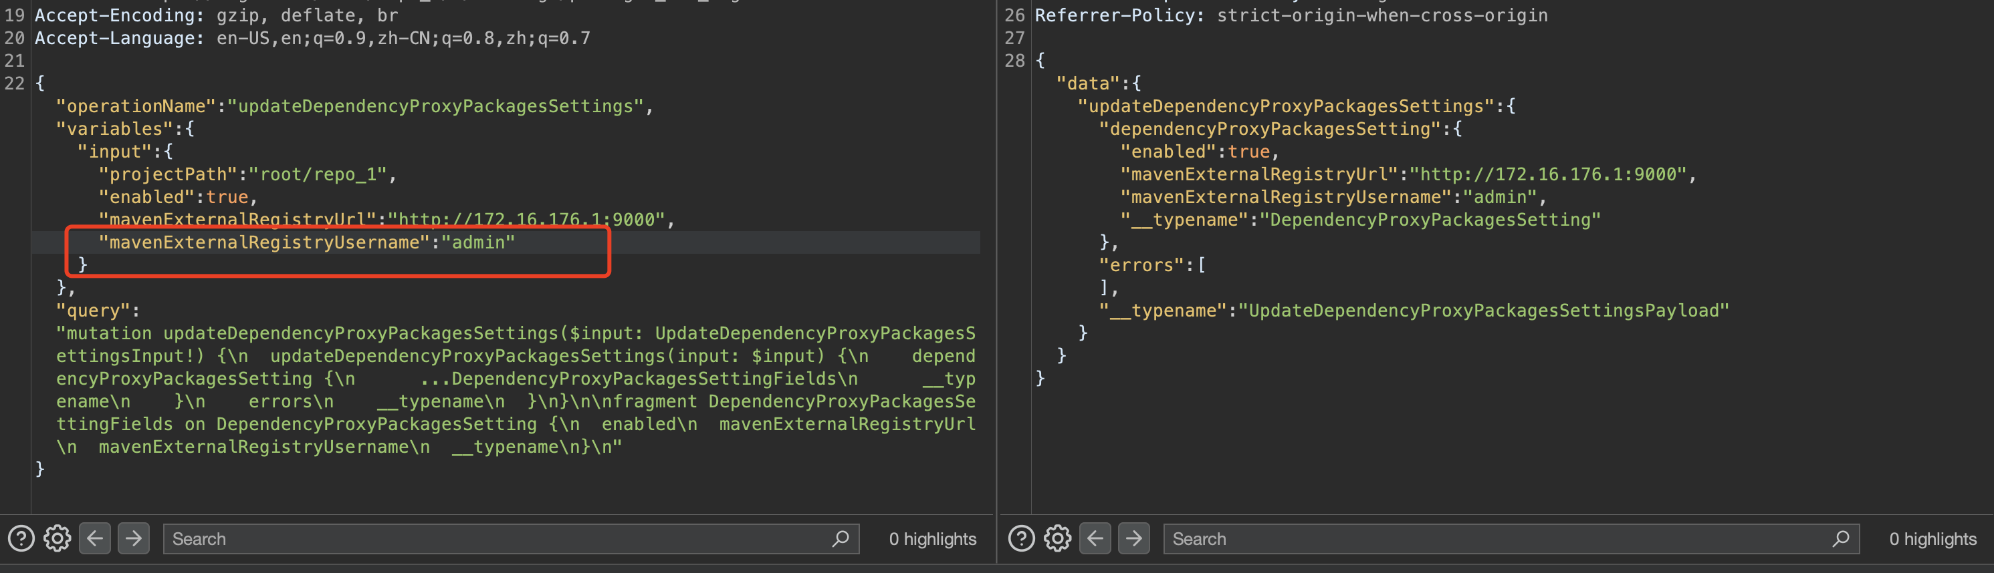The width and height of the screenshot is (1994, 573).
Task: Open help for the response search bar
Action: (x=1021, y=538)
